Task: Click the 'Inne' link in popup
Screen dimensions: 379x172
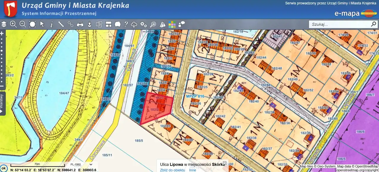Action: coord(193,170)
